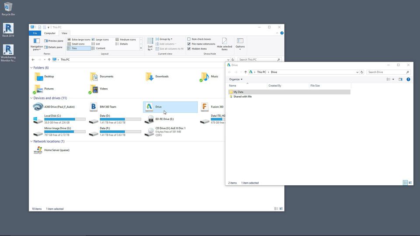Image resolution: width=420 pixels, height=236 pixels.
Task: Open CD Drive (V:) AoE III Disc 1
Action: (165, 132)
